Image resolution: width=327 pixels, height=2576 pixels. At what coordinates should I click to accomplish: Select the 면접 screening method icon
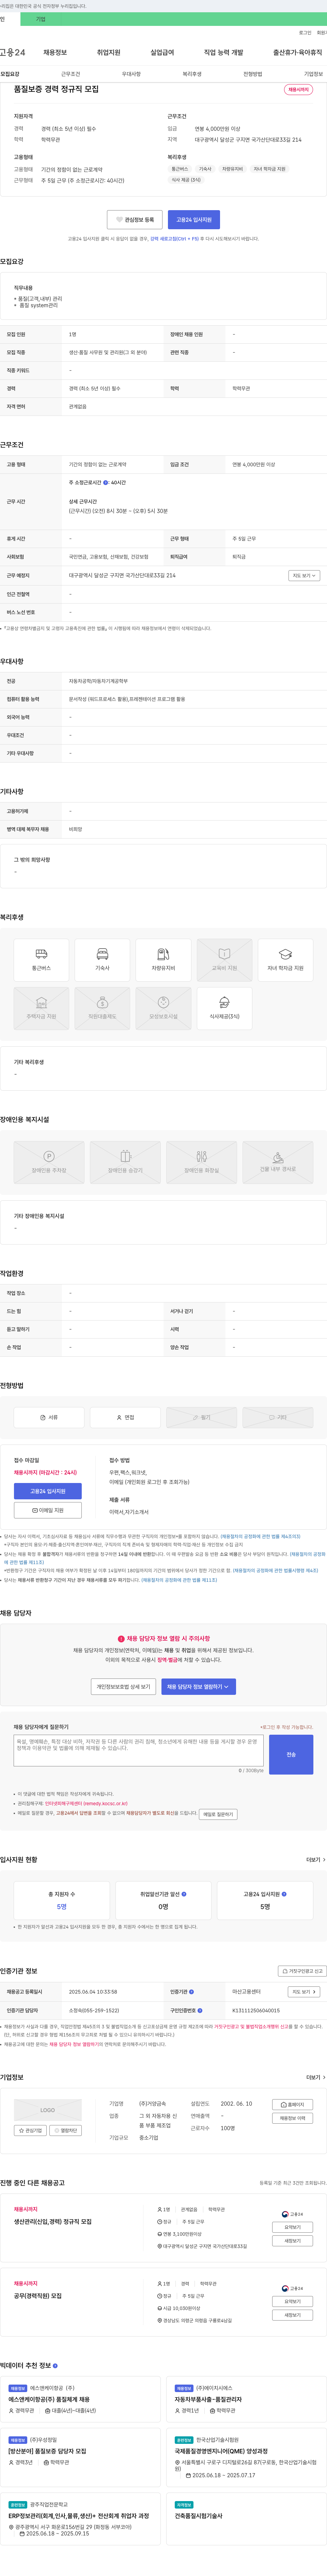point(125,1417)
